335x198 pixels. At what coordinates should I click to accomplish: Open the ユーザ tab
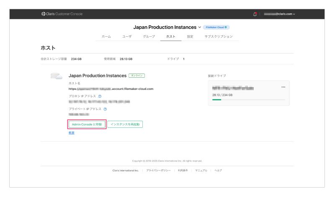pos(127,37)
